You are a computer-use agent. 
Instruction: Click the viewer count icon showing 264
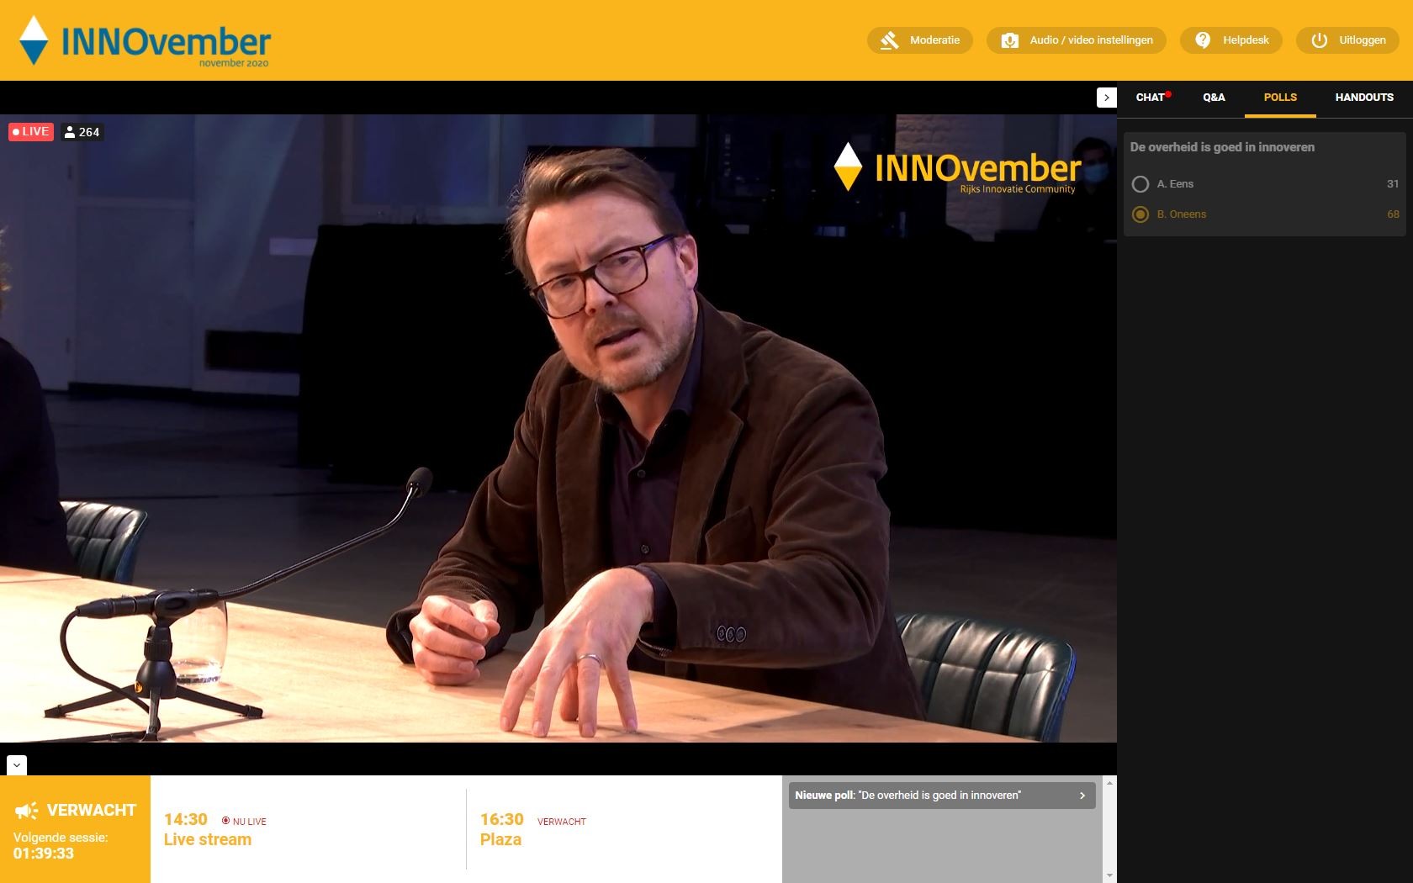[71, 132]
